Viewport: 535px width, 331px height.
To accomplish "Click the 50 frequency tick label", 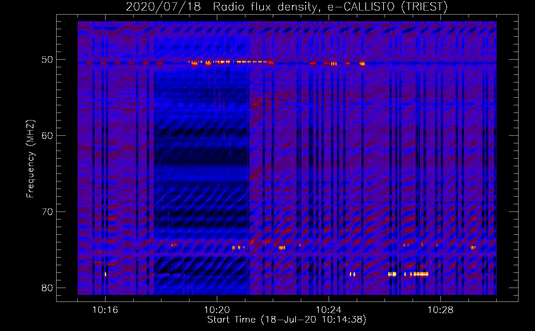I will point(47,60).
